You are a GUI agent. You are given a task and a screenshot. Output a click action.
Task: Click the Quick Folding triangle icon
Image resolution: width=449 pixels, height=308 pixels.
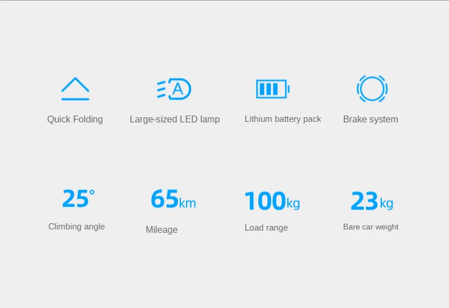point(75,89)
